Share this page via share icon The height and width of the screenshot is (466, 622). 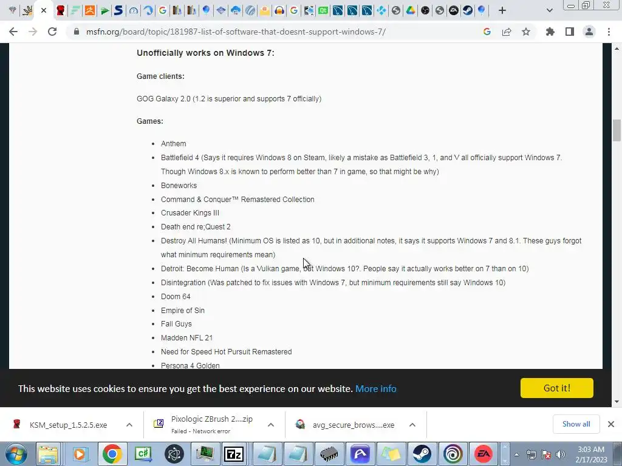[507, 32]
